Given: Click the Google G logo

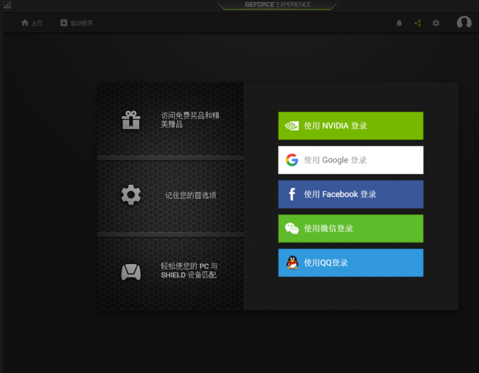Looking at the screenshot, I should (292, 160).
